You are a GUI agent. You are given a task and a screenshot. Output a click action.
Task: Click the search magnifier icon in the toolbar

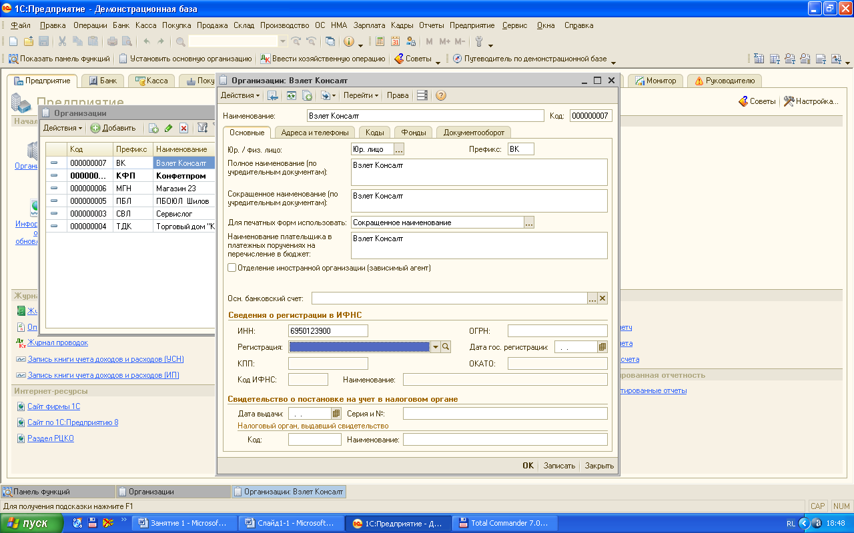(x=180, y=41)
